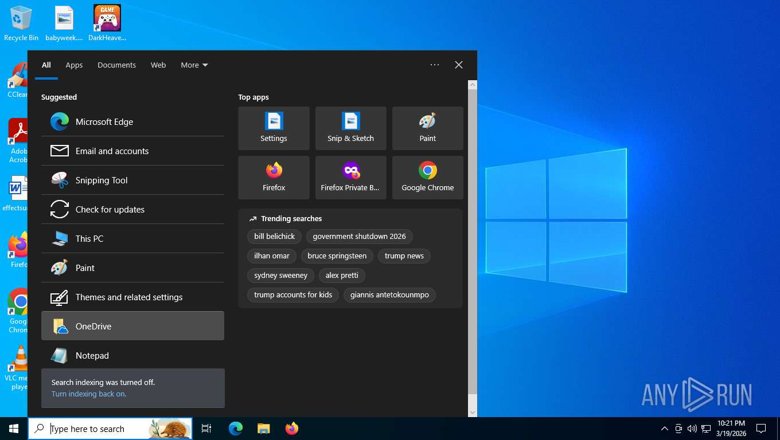
Task: Click Turn indexing back on link
Action: click(89, 394)
